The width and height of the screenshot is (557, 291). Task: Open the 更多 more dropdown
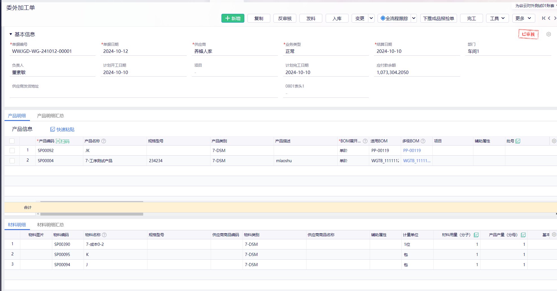[523, 18]
